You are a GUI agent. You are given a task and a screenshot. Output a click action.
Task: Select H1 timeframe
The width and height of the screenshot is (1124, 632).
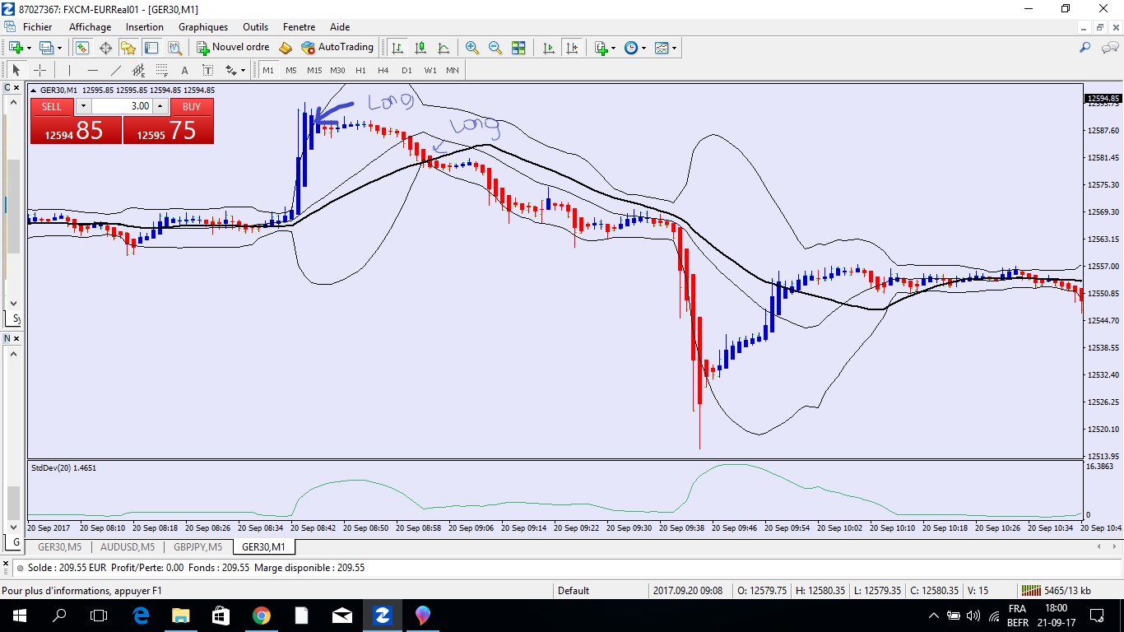pos(360,70)
